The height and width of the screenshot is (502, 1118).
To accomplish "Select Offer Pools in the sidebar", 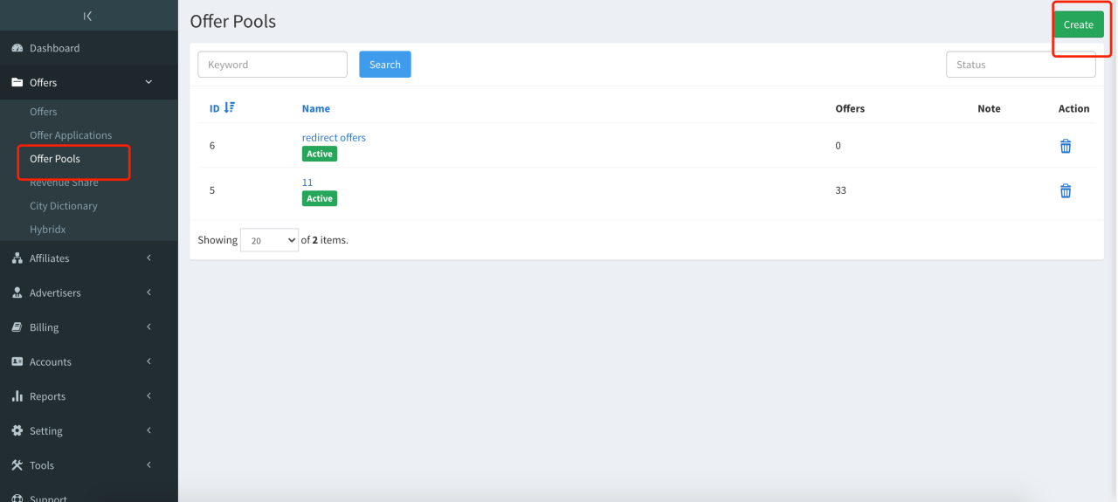I will coord(55,159).
